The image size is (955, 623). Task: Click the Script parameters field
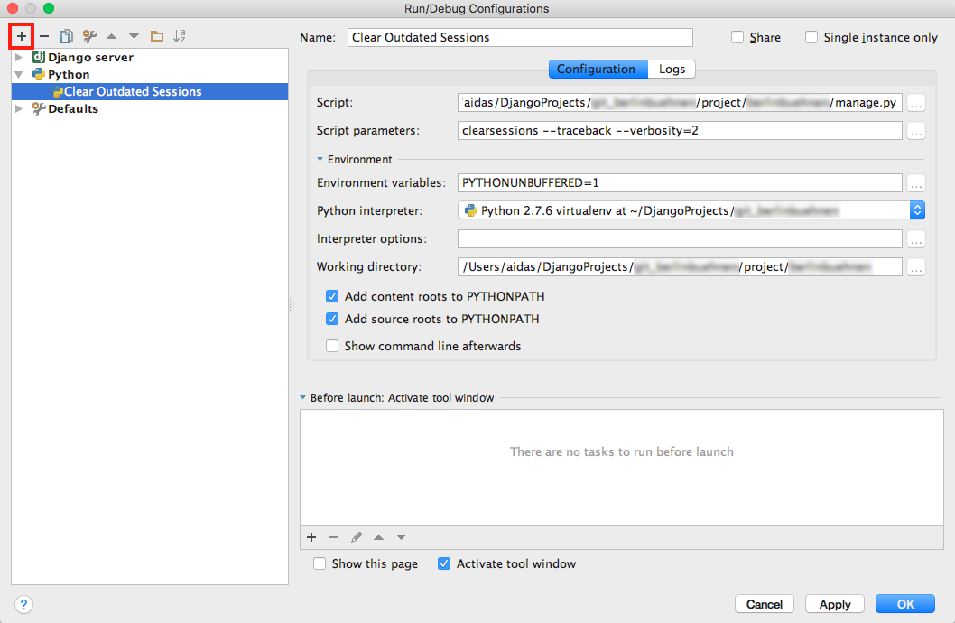pos(680,130)
